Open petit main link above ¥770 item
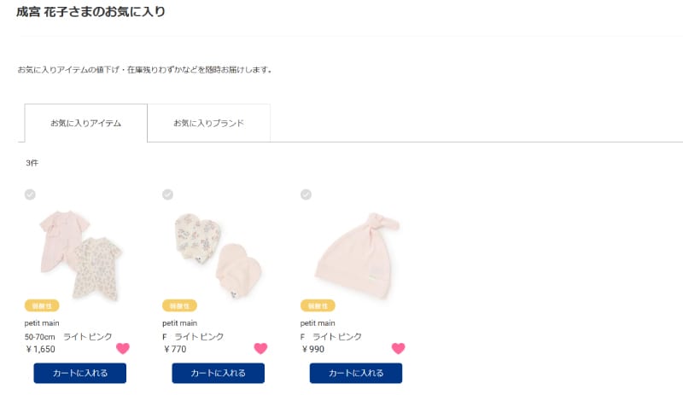 [x=179, y=323]
